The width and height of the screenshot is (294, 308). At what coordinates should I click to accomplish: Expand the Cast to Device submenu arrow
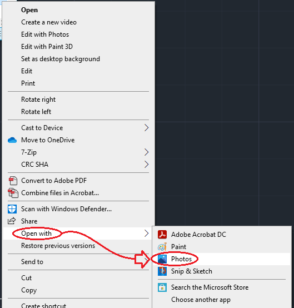(x=146, y=128)
